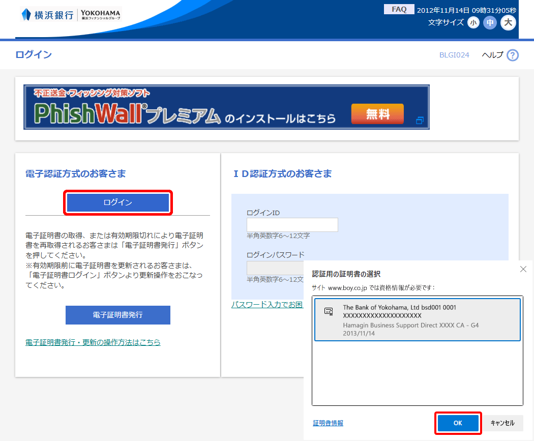
Task: Open the FAQ page
Action: tap(399, 9)
